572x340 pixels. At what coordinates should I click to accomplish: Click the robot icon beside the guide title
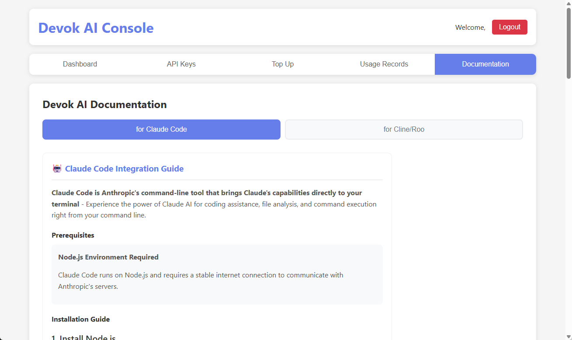tap(57, 169)
